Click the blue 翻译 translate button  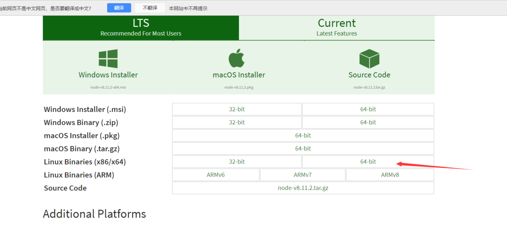click(x=119, y=8)
